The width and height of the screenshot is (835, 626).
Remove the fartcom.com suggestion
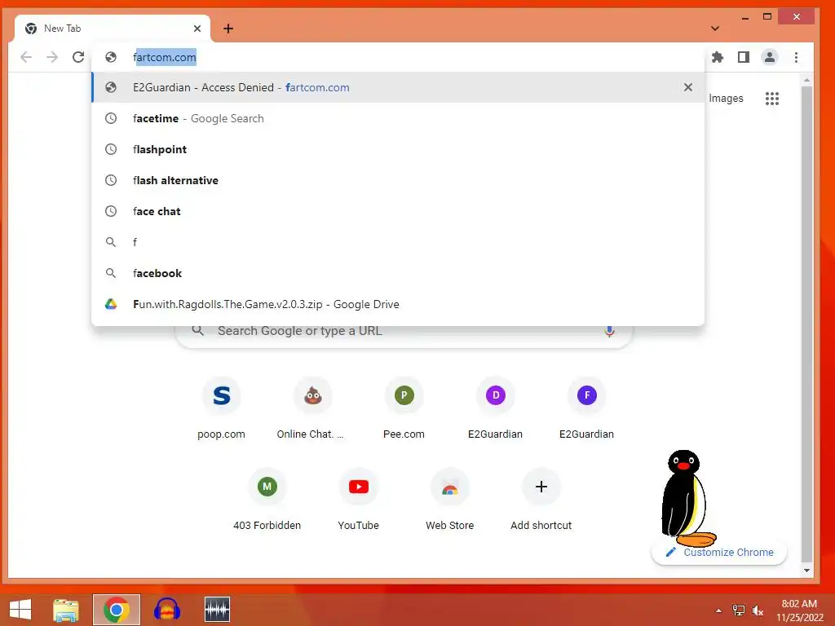pos(688,87)
